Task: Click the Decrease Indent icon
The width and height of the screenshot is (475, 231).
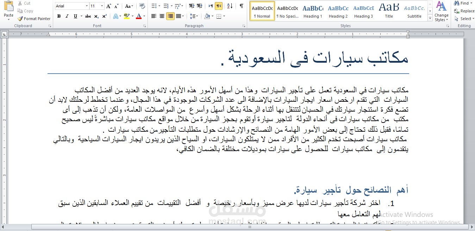Action: (x=192, y=6)
